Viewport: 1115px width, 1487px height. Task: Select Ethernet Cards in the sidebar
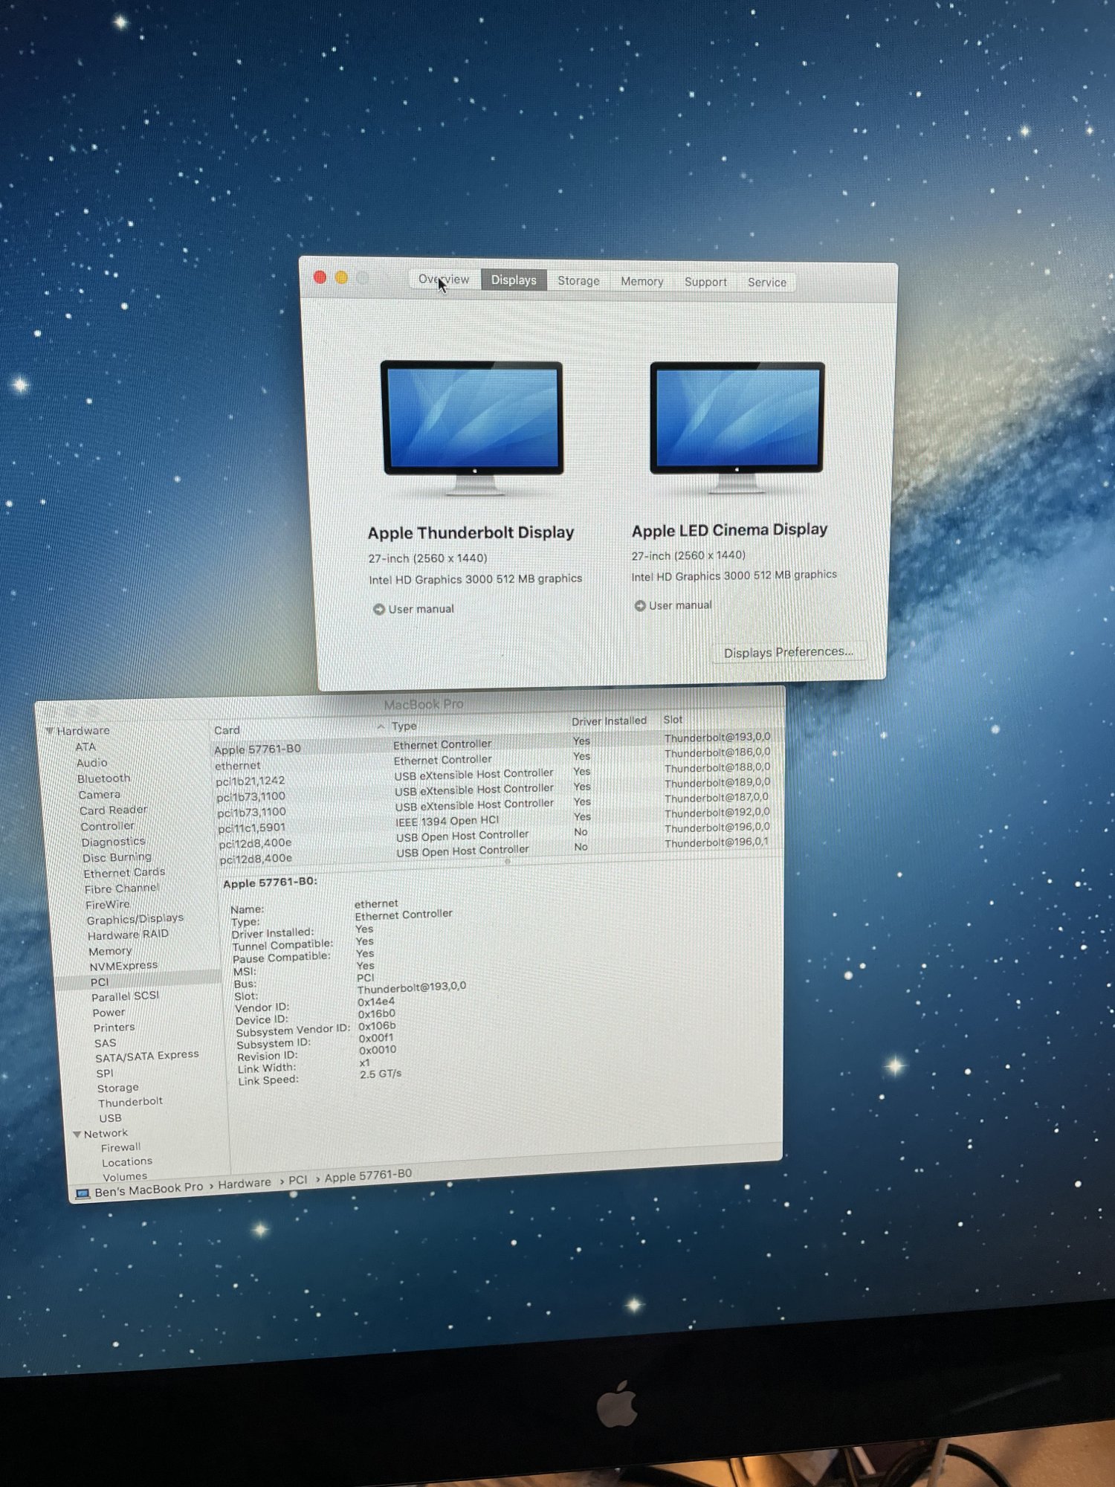point(124,873)
